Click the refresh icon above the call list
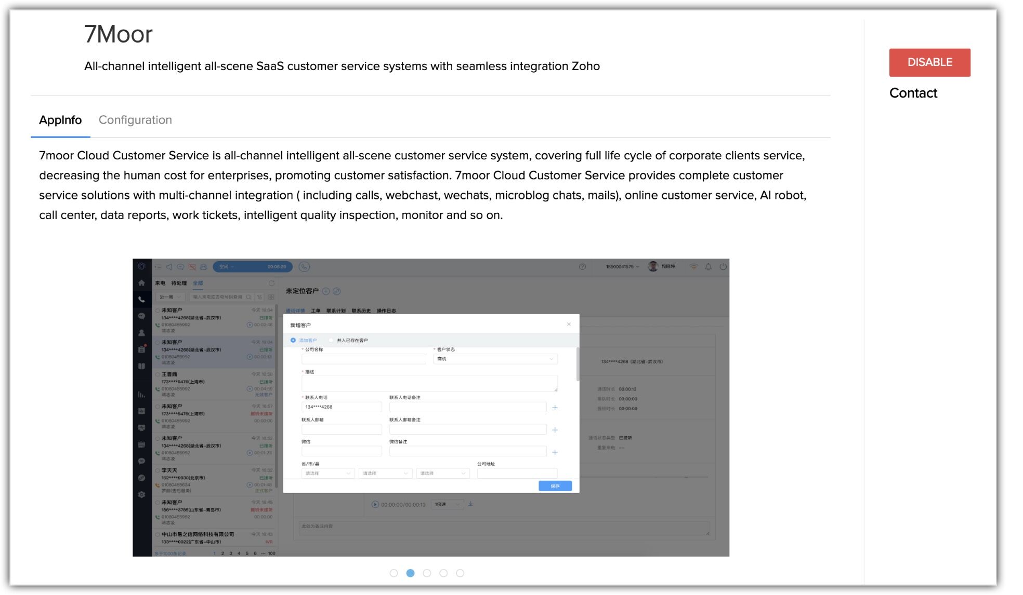 [x=271, y=283]
